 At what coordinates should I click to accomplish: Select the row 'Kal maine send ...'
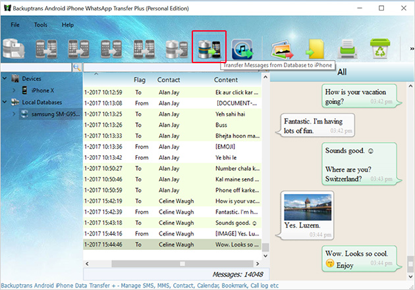(x=173, y=180)
